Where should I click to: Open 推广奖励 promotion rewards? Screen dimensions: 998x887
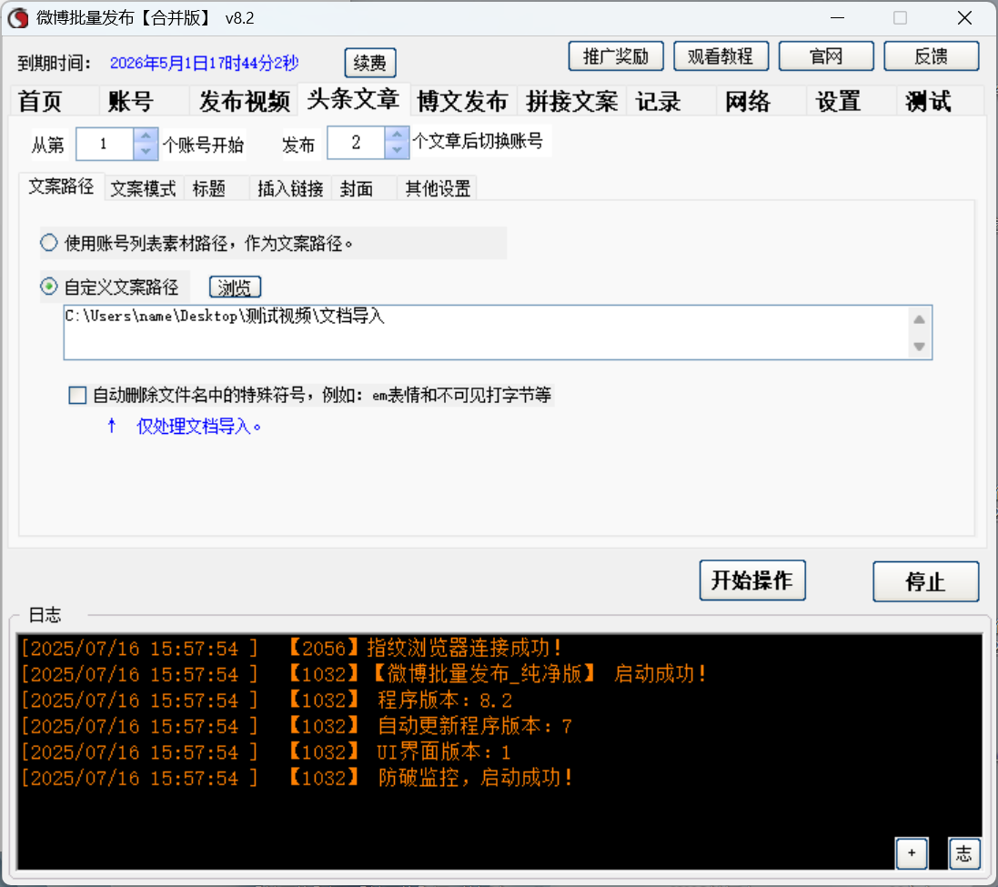tap(616, 56)
